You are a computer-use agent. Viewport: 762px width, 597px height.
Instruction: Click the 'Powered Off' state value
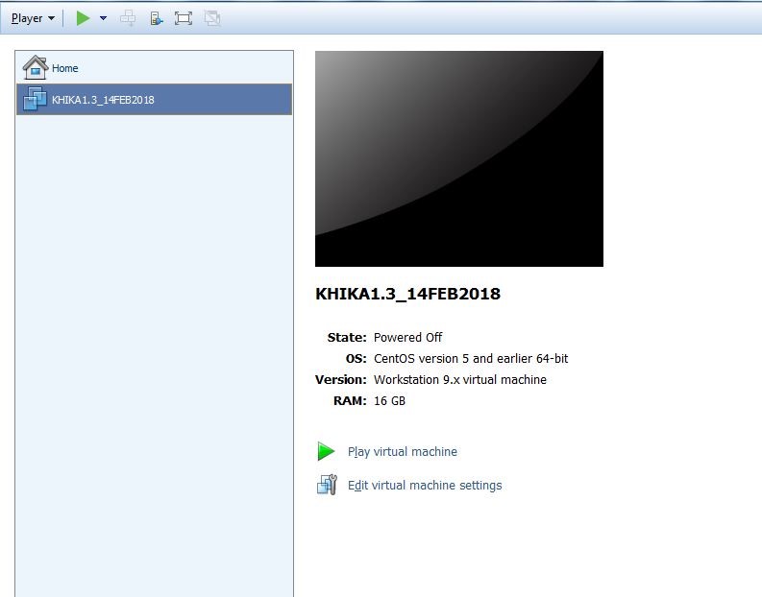pyautogui.click(x=407, y=337)
